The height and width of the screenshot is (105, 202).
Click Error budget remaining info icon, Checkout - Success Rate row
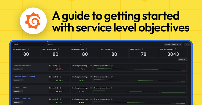(x=91, y=99)
